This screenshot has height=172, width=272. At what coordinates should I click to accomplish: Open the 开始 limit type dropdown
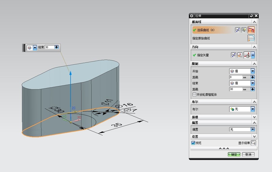pos(253,71)
